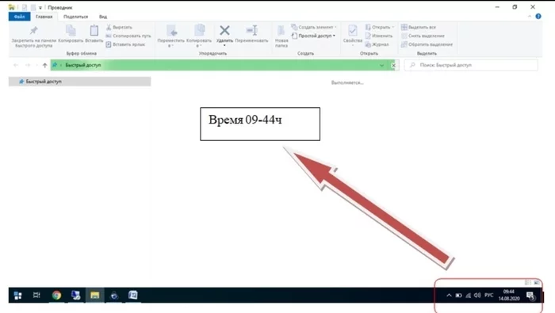Viewport: 555px width, 313px height.
Task: Expand Простой доступ dropdown
Action: (334, 36)
